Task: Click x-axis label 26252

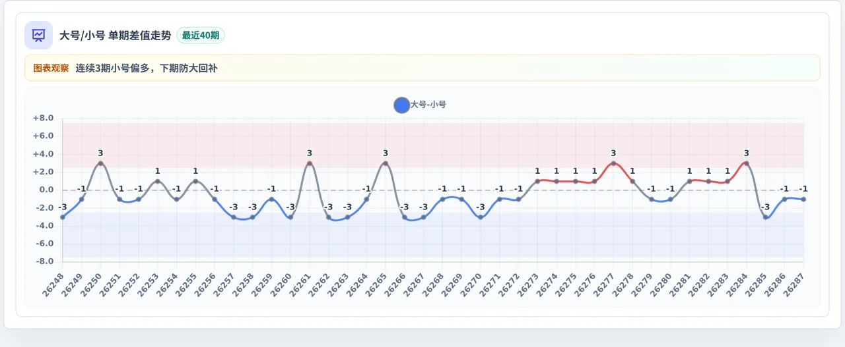Action: (x=130, y=284)
